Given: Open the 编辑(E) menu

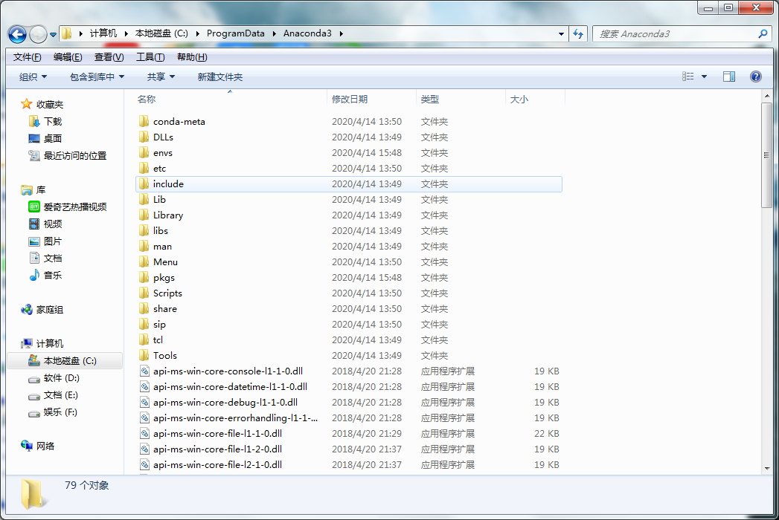Looking at the screenshot, I should [x=68, y=57].
